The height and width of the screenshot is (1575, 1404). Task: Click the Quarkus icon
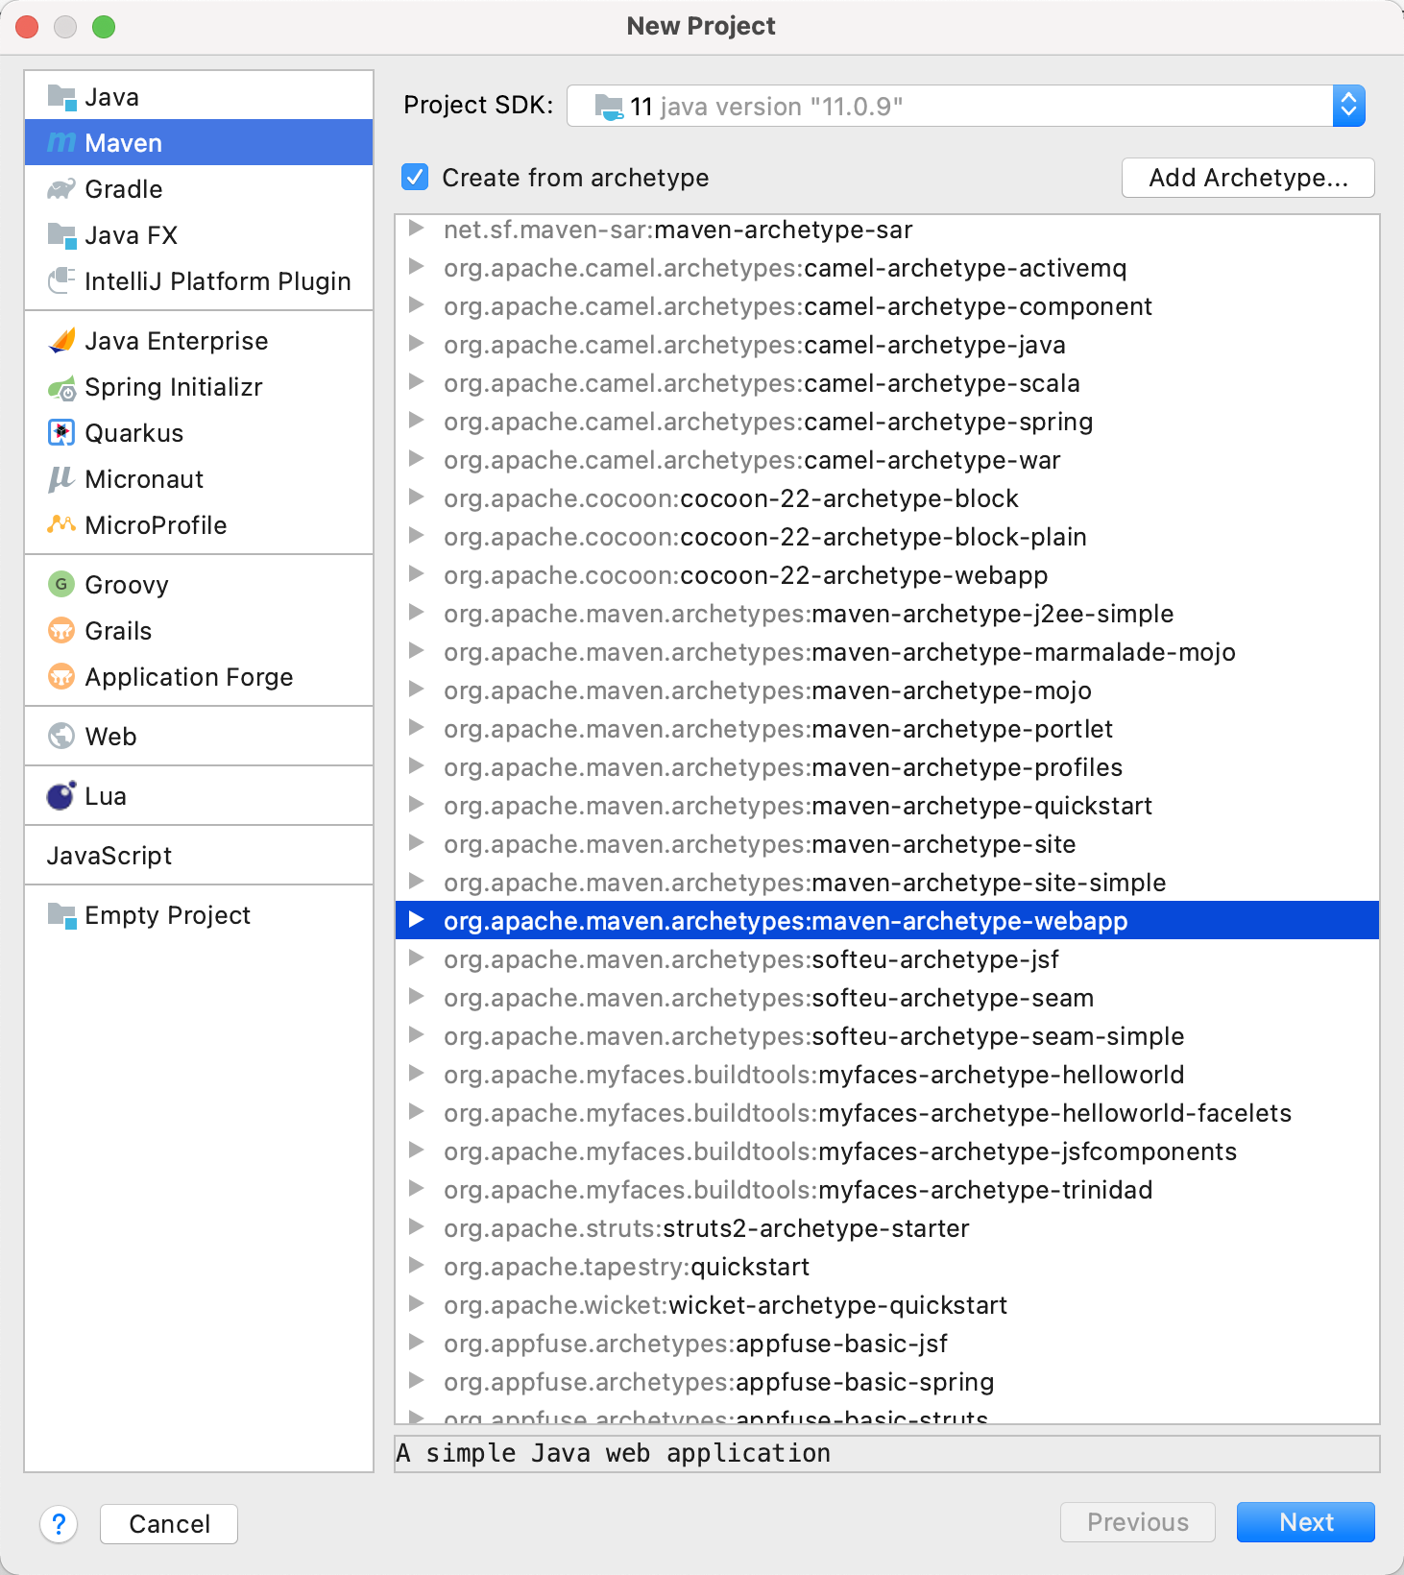[x=61, y=433]
